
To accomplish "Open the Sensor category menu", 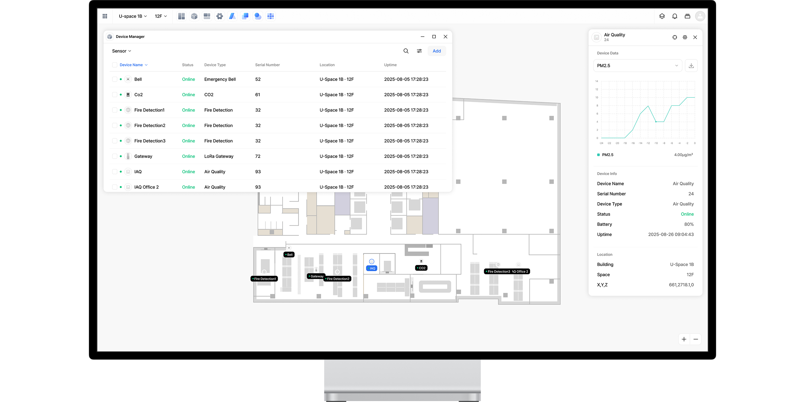I will (121, 51).
